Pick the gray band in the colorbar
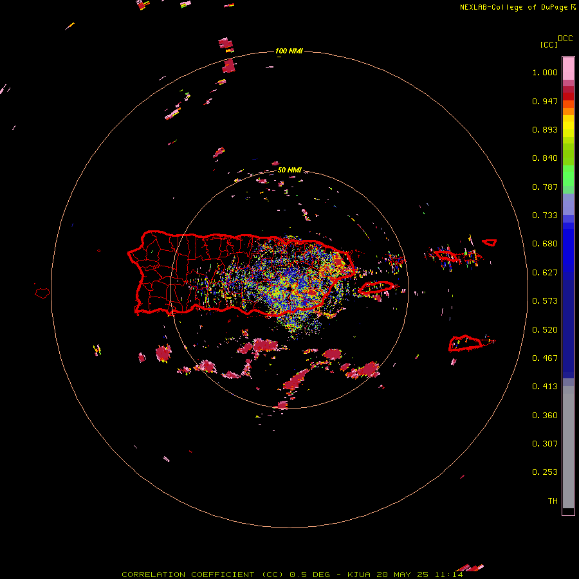Viewport: 579px width, 579px height. pyautogui.click(x=568, y=447)
